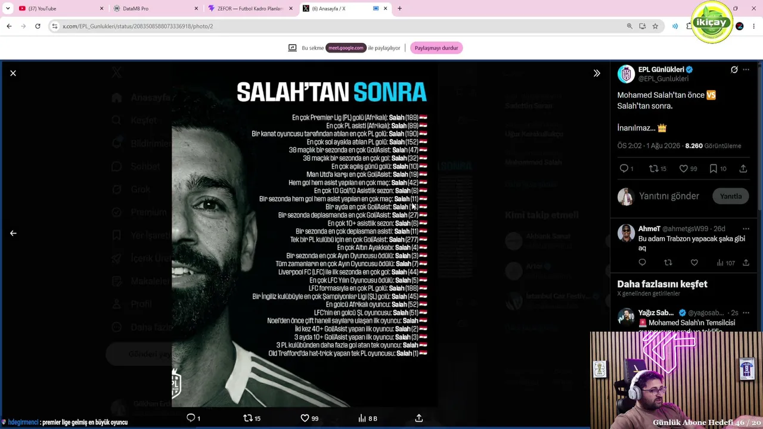Open more options on AhmeT's reply
Image resolution: width=763 pixels, height=429 pixels.
point(746,229)
